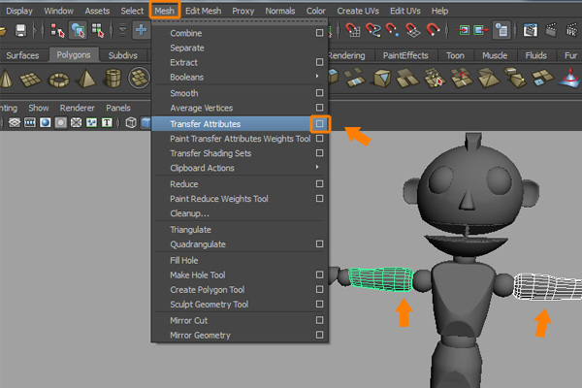Open the viewport Renderer menu
The height and width of the screenshot is (388, 582).
(77, 108)
